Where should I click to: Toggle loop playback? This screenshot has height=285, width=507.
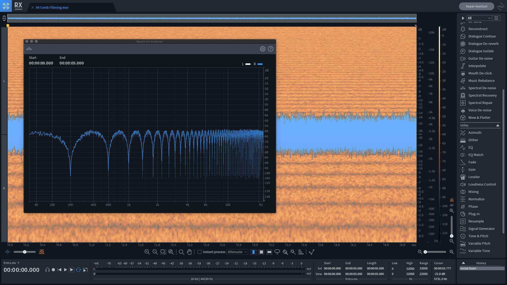point(78,270)
